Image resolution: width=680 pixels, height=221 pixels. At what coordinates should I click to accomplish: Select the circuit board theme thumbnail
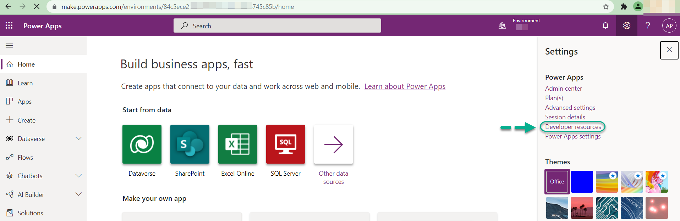(607, 208)
